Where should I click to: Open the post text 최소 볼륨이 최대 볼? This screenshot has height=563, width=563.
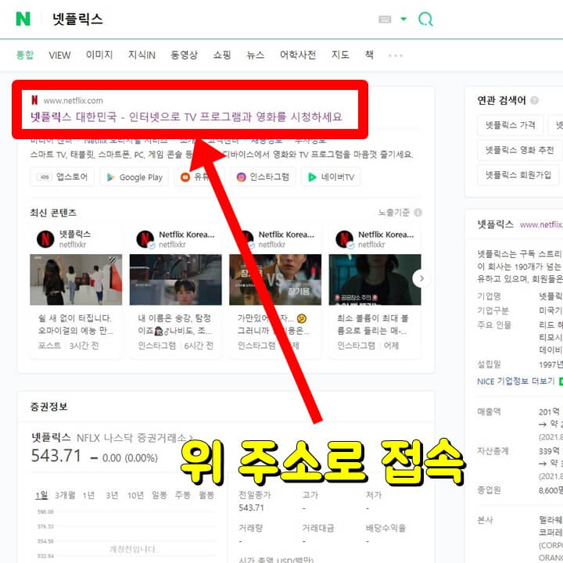[373, 325]
